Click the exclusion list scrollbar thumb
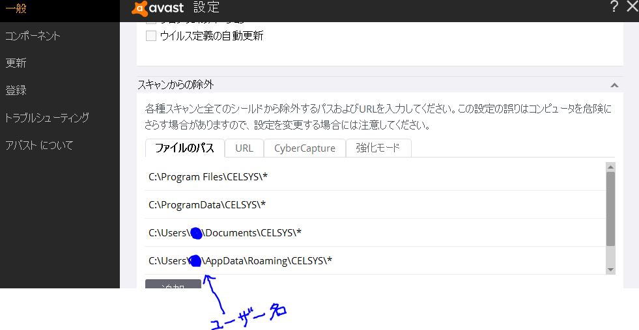Viewport: 639px width, 330px height. 610,208
